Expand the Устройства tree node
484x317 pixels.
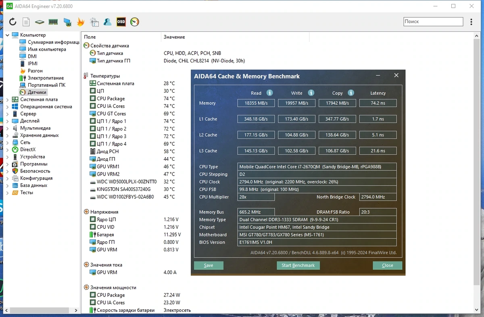[x=7, y=157]
